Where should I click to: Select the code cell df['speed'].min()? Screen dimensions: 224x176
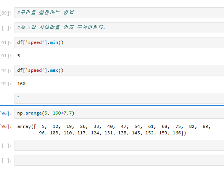click(x=119, y=42)
